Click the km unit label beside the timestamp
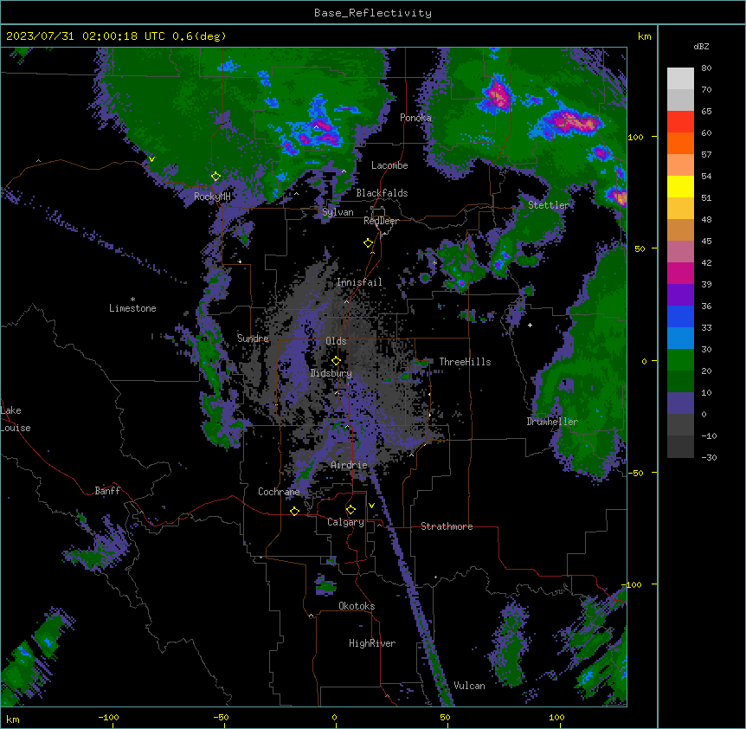Image resolution: width=746 pixels, height=729 pixels. pos(645,36)
